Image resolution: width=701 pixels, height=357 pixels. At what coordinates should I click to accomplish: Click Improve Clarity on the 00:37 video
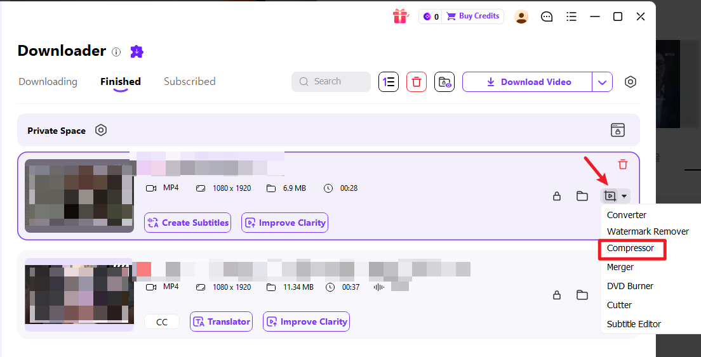coord(306,321)
